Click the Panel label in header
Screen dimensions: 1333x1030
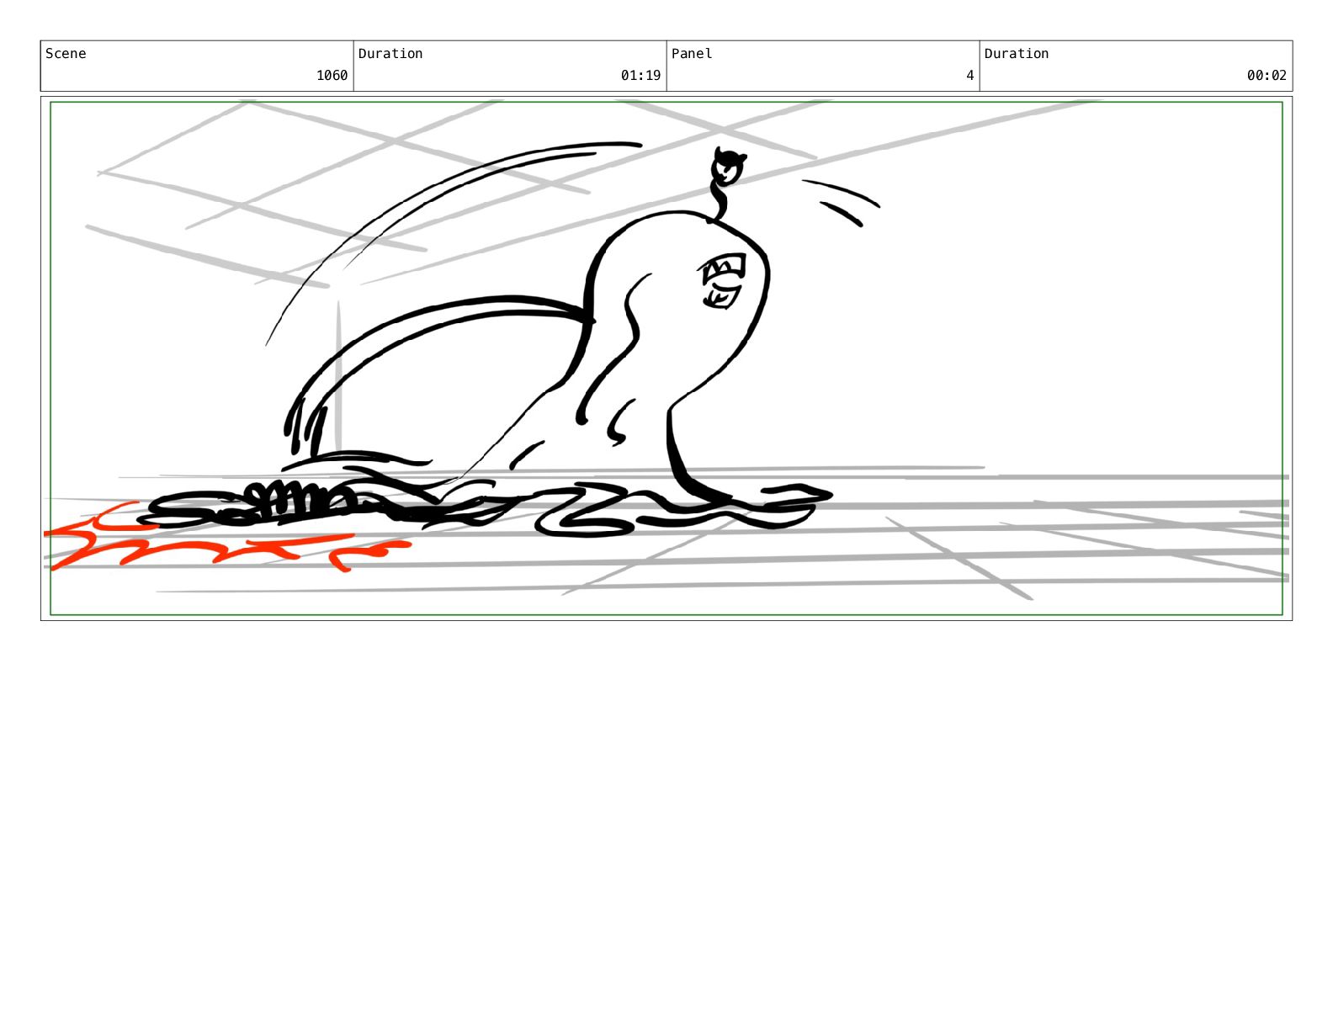[692, 54]
